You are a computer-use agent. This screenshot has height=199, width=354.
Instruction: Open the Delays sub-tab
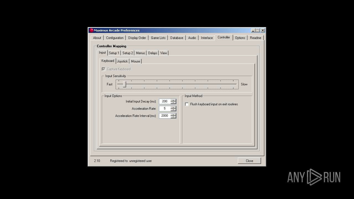pyautogui.click(x=153, y=53)
